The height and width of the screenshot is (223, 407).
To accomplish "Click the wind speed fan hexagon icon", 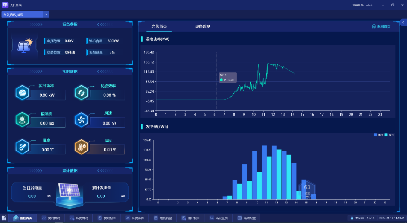I will (x=81, y=120).
